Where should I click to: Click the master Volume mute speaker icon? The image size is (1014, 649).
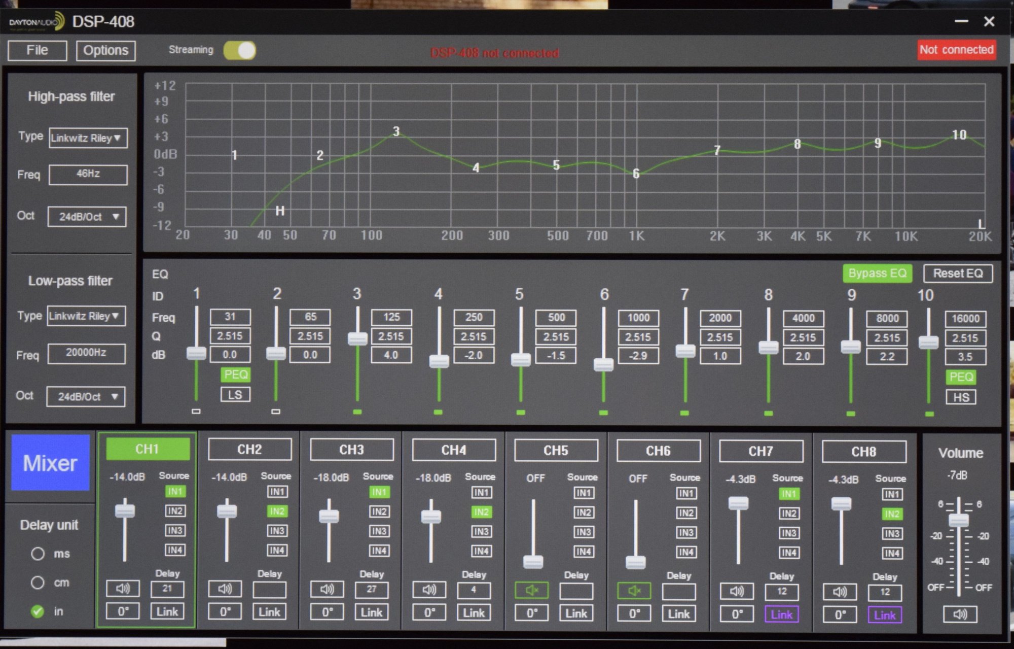click(960, 614)
